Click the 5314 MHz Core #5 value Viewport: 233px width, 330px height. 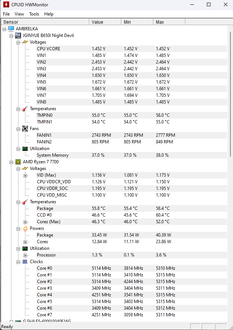coord(101,302)
